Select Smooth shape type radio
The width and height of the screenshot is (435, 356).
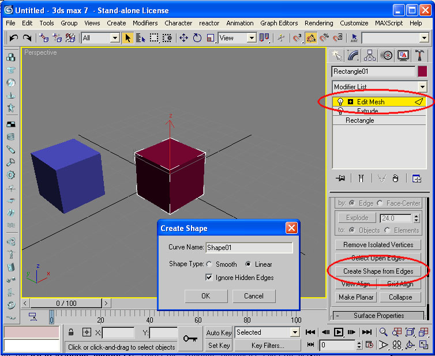click(209, 264)
